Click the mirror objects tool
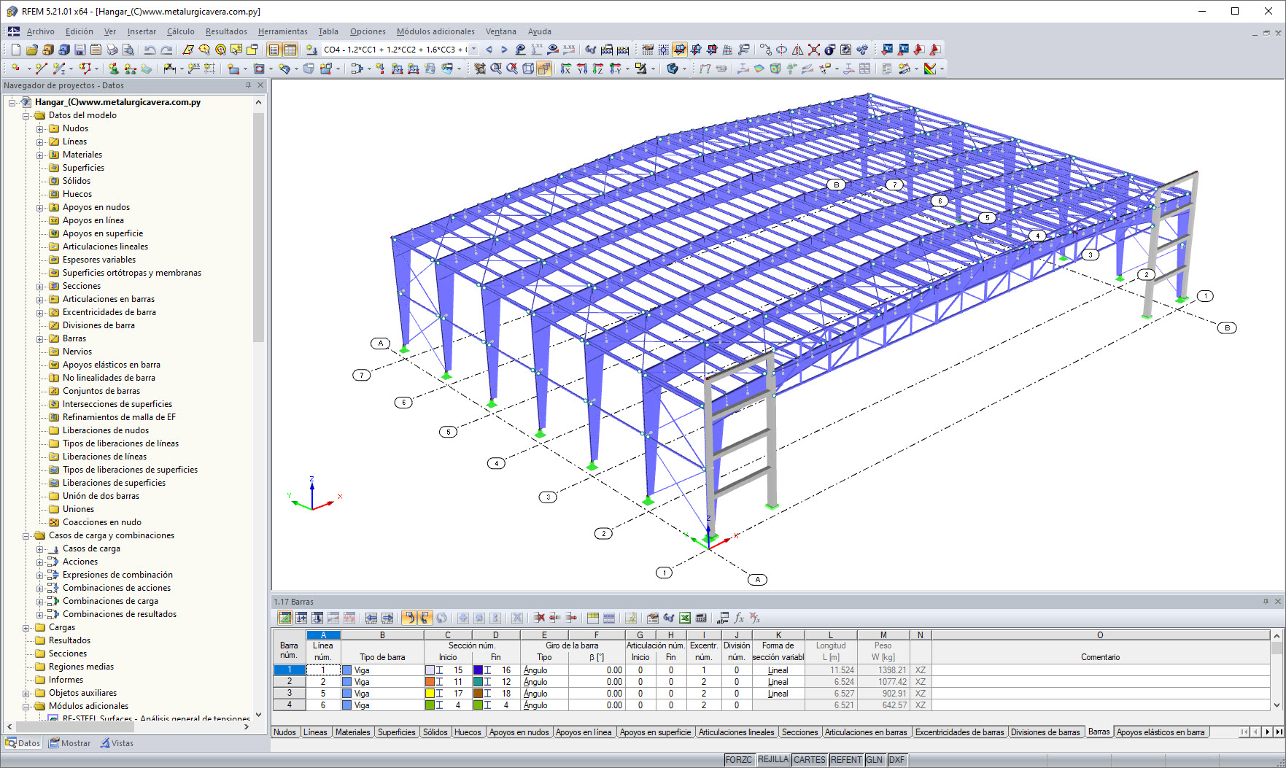 (x=797, y=50)
